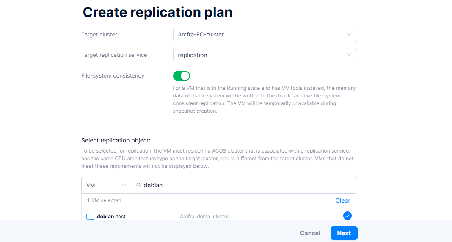Uncheck the blue checkmark for debian-test
Viewport: 452px width, 242px height.
[x=347, y=216]
